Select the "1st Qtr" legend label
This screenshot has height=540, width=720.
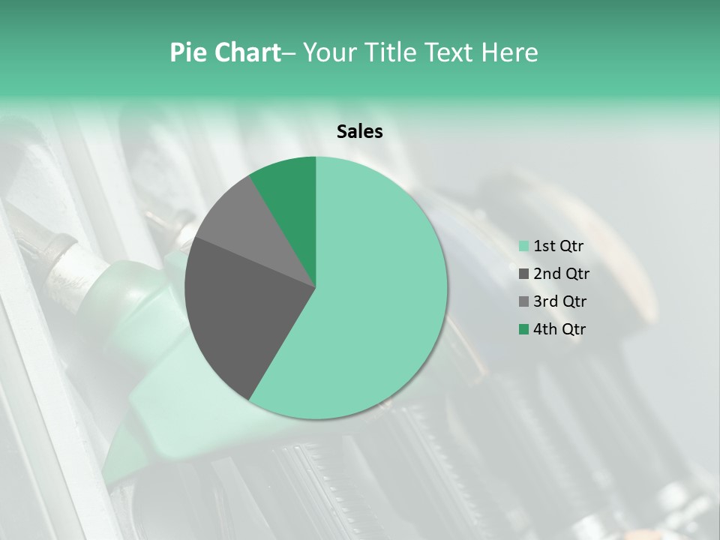tap(558, 246)
